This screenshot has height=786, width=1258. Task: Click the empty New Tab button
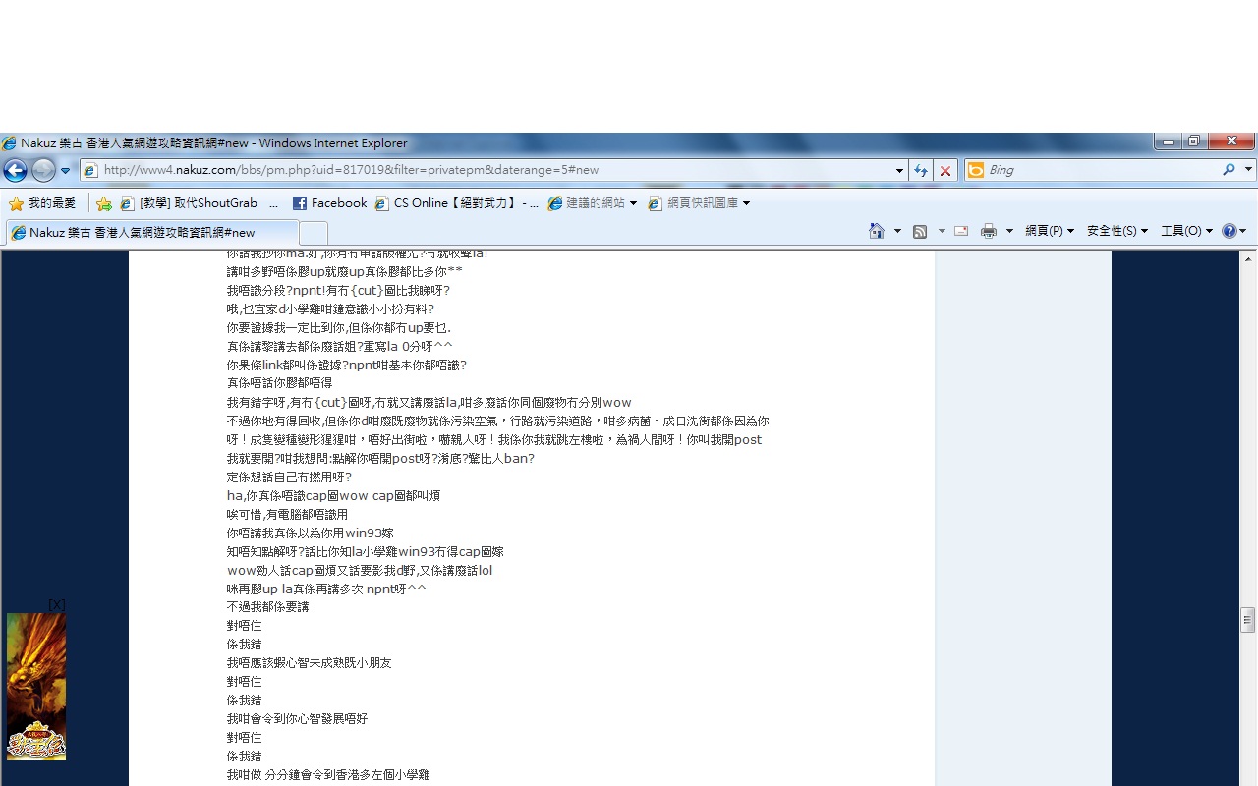314,233
